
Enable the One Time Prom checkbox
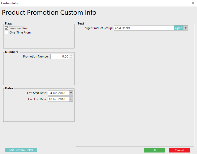coord(7,32)
